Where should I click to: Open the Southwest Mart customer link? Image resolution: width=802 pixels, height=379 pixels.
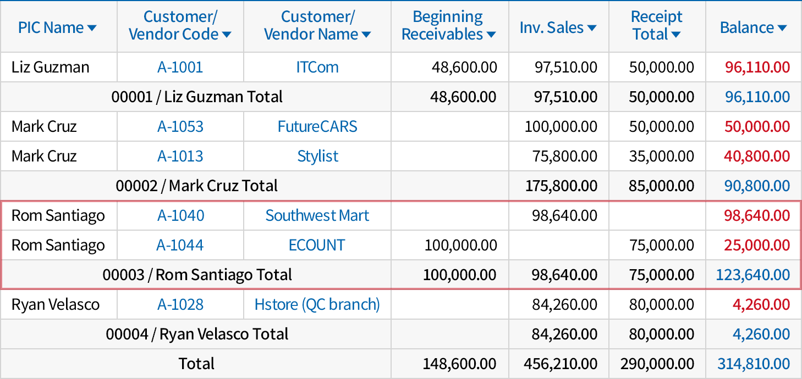click(x=317, y=216)
